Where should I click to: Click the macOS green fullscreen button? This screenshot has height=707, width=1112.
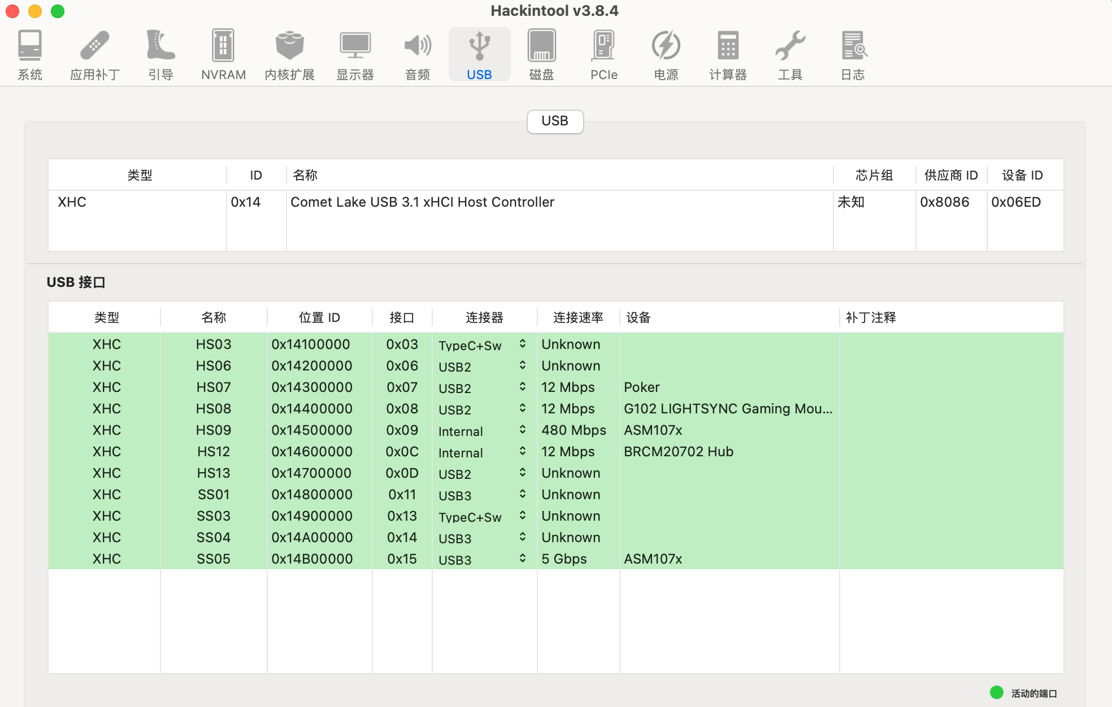pyautogui.click(x=58, y=11)
